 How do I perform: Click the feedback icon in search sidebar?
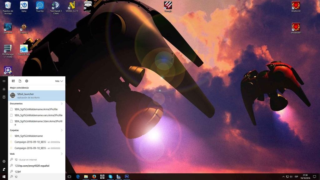pyautogui.click(x=4, y=169)
